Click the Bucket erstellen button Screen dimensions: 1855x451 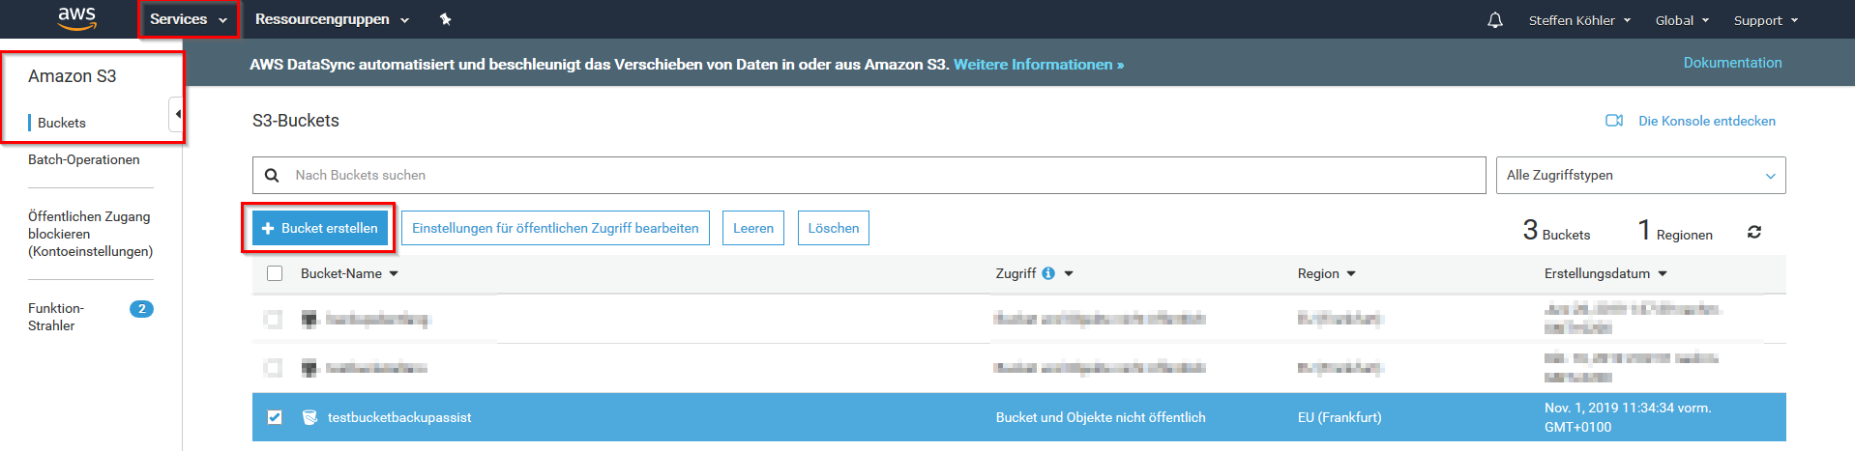320,228
